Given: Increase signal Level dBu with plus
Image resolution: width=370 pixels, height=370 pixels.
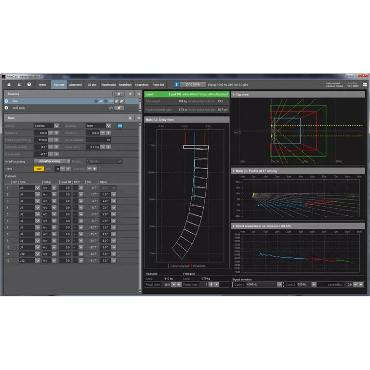Looking at the screenshot, I should pos(361,285).
